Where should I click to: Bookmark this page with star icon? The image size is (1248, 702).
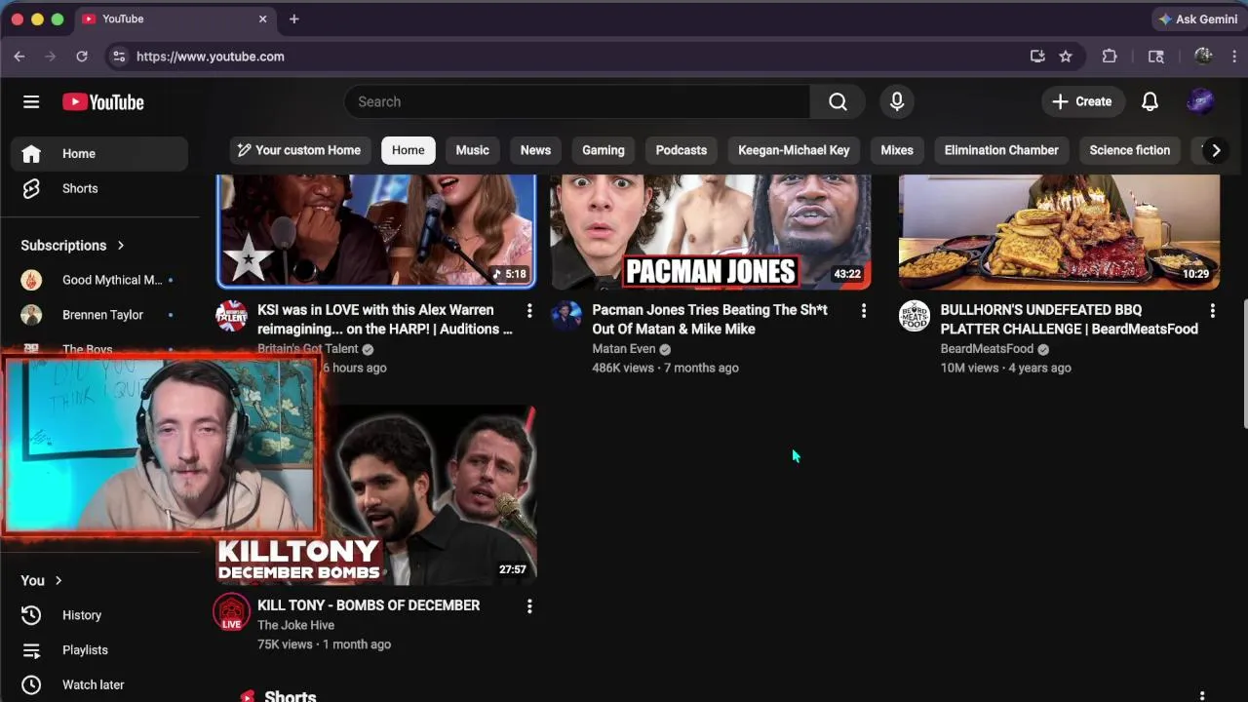tap(1066, 57)
